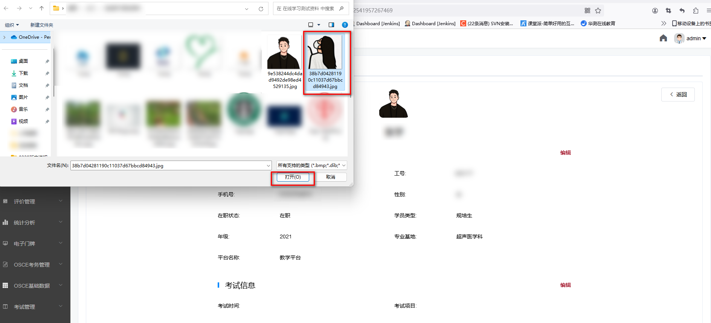Open 文档 quick access folder
This screenshot has height=323, width=711.
(23, 85)
